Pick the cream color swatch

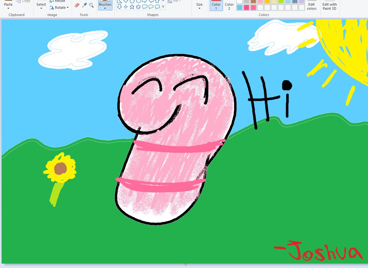point(274,2)
